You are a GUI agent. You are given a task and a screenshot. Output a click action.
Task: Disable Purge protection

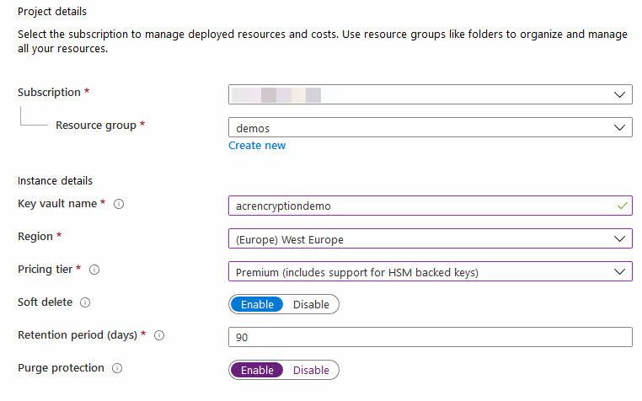[311, 371]
